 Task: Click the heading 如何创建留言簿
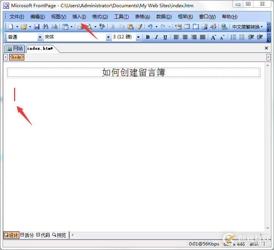[x=134, y=72]
